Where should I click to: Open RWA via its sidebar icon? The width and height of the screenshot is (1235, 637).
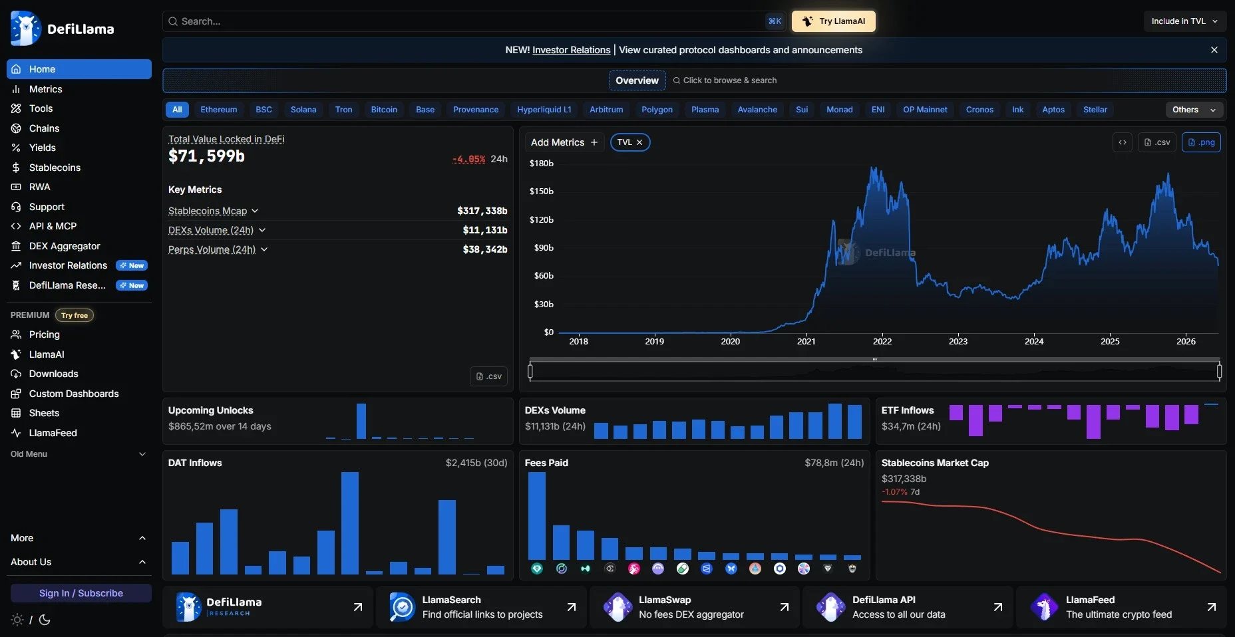point(16,187)
